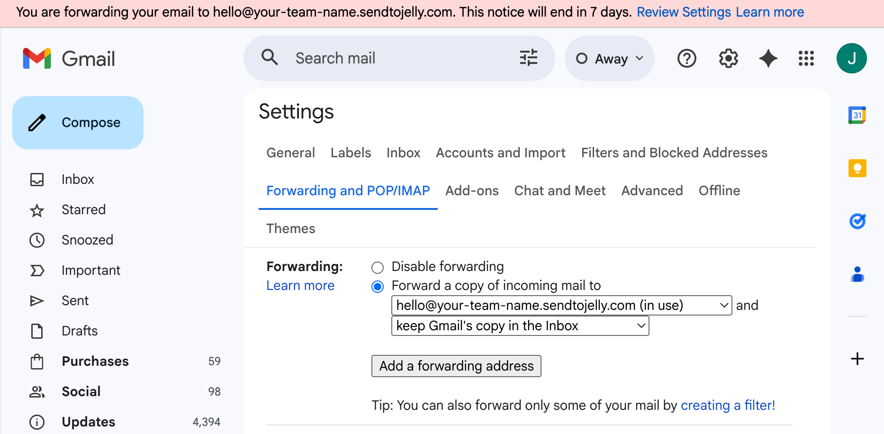Switch to the Accounts and Import tab
Screen dimensions: 884x434
[x=500, y=153]
